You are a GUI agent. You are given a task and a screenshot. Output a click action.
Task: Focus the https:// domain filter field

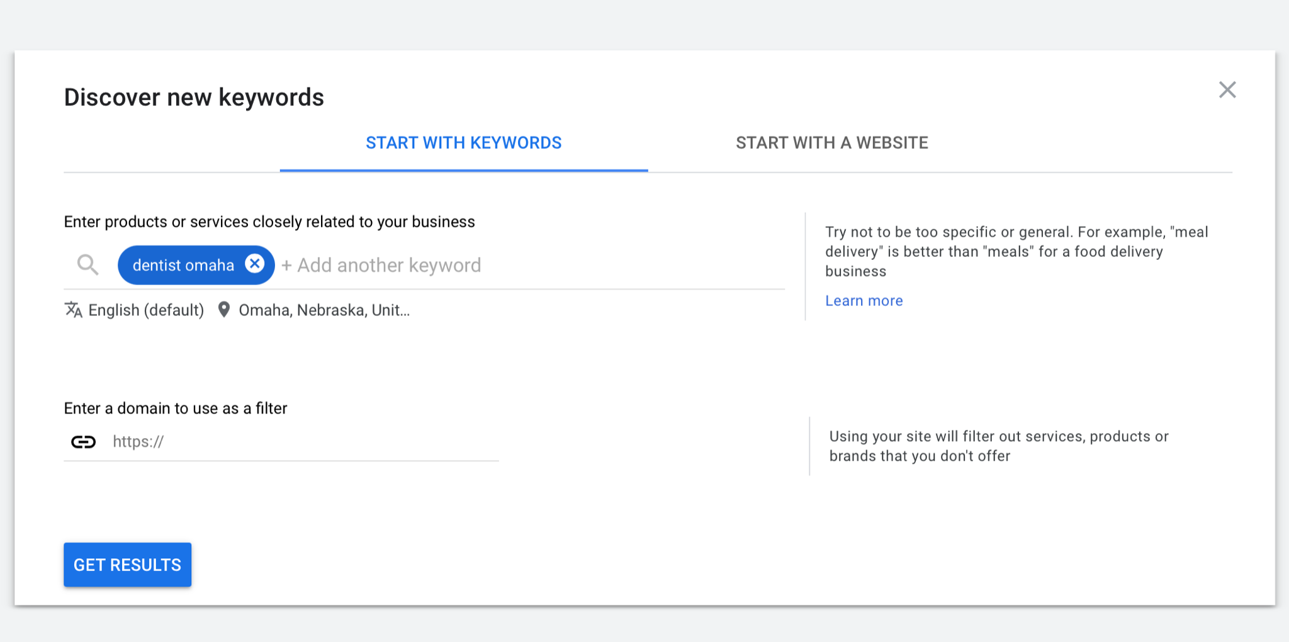[302, 442]
